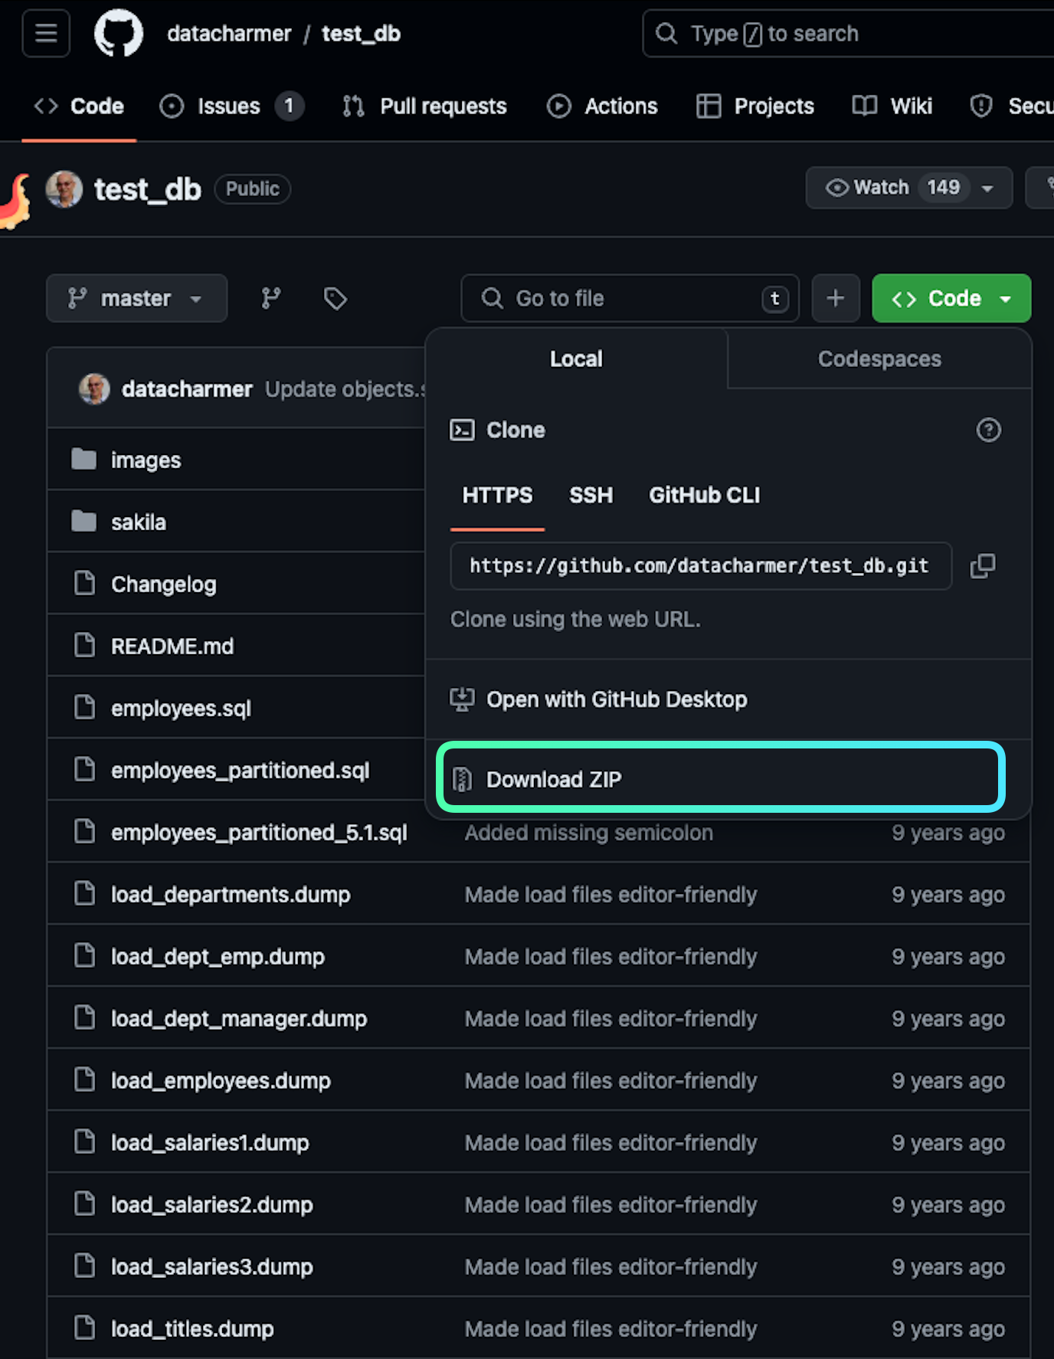This screenshot has width=1054, height=1359.
Task: Click Download ZIP
Action: (721, 779)
